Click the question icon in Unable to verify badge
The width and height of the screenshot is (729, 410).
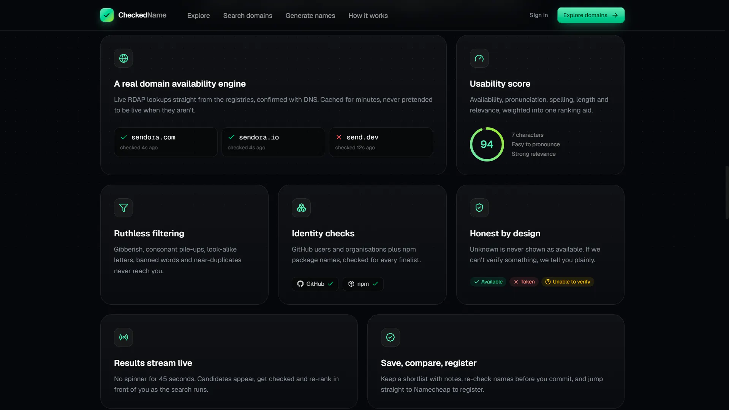548,282
